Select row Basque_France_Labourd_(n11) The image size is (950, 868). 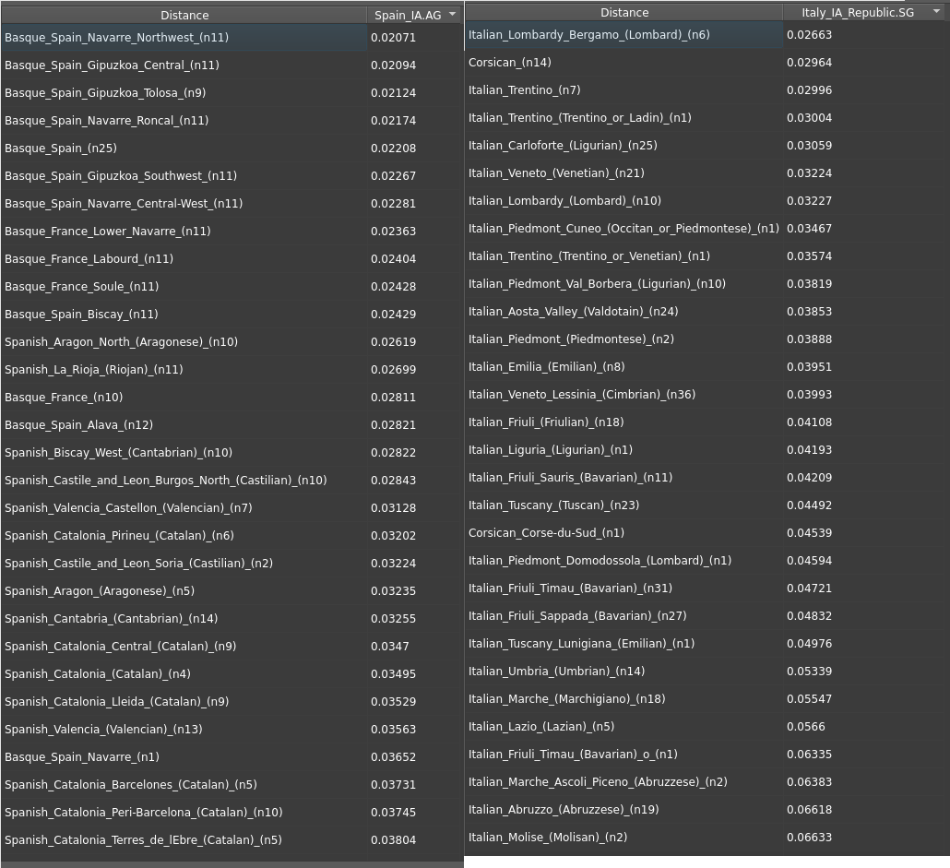point(232,258)
